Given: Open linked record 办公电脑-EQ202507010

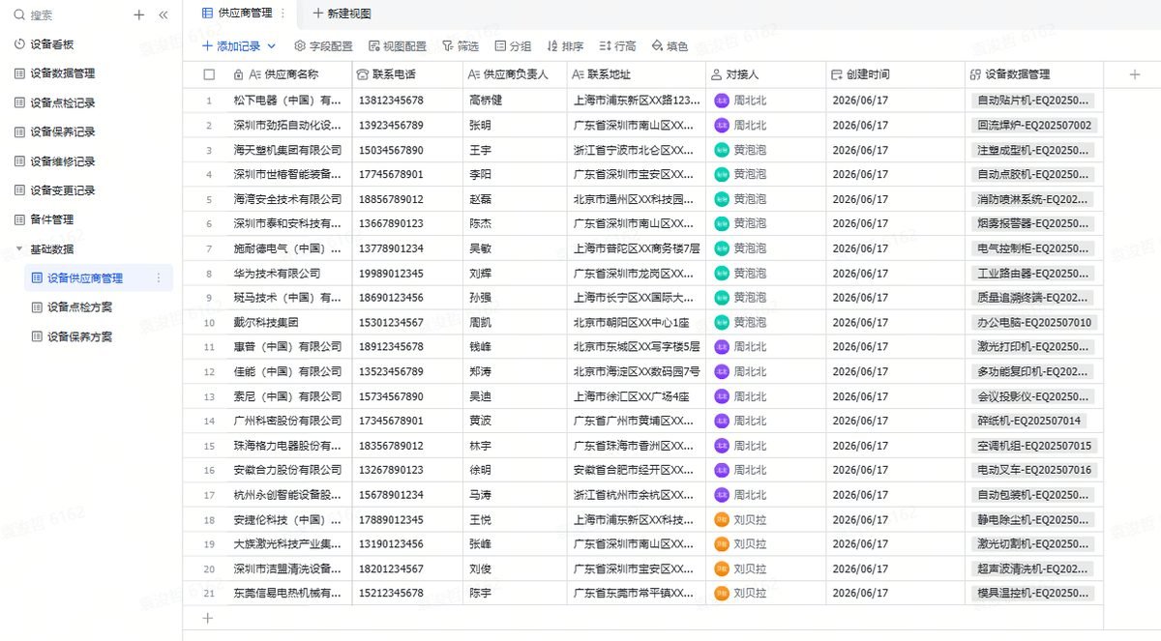Looking at the screenshot, I should pos(1034,322).
